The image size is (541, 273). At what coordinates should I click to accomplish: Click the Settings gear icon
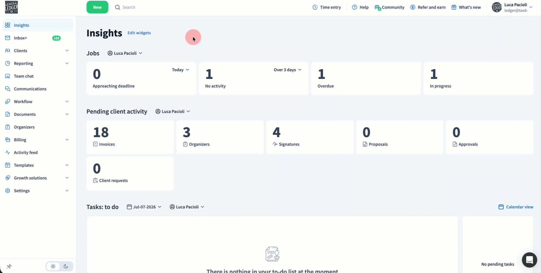8,191
